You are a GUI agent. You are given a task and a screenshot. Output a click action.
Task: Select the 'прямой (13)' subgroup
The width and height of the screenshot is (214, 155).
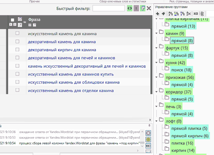click(x=183, y=26)
